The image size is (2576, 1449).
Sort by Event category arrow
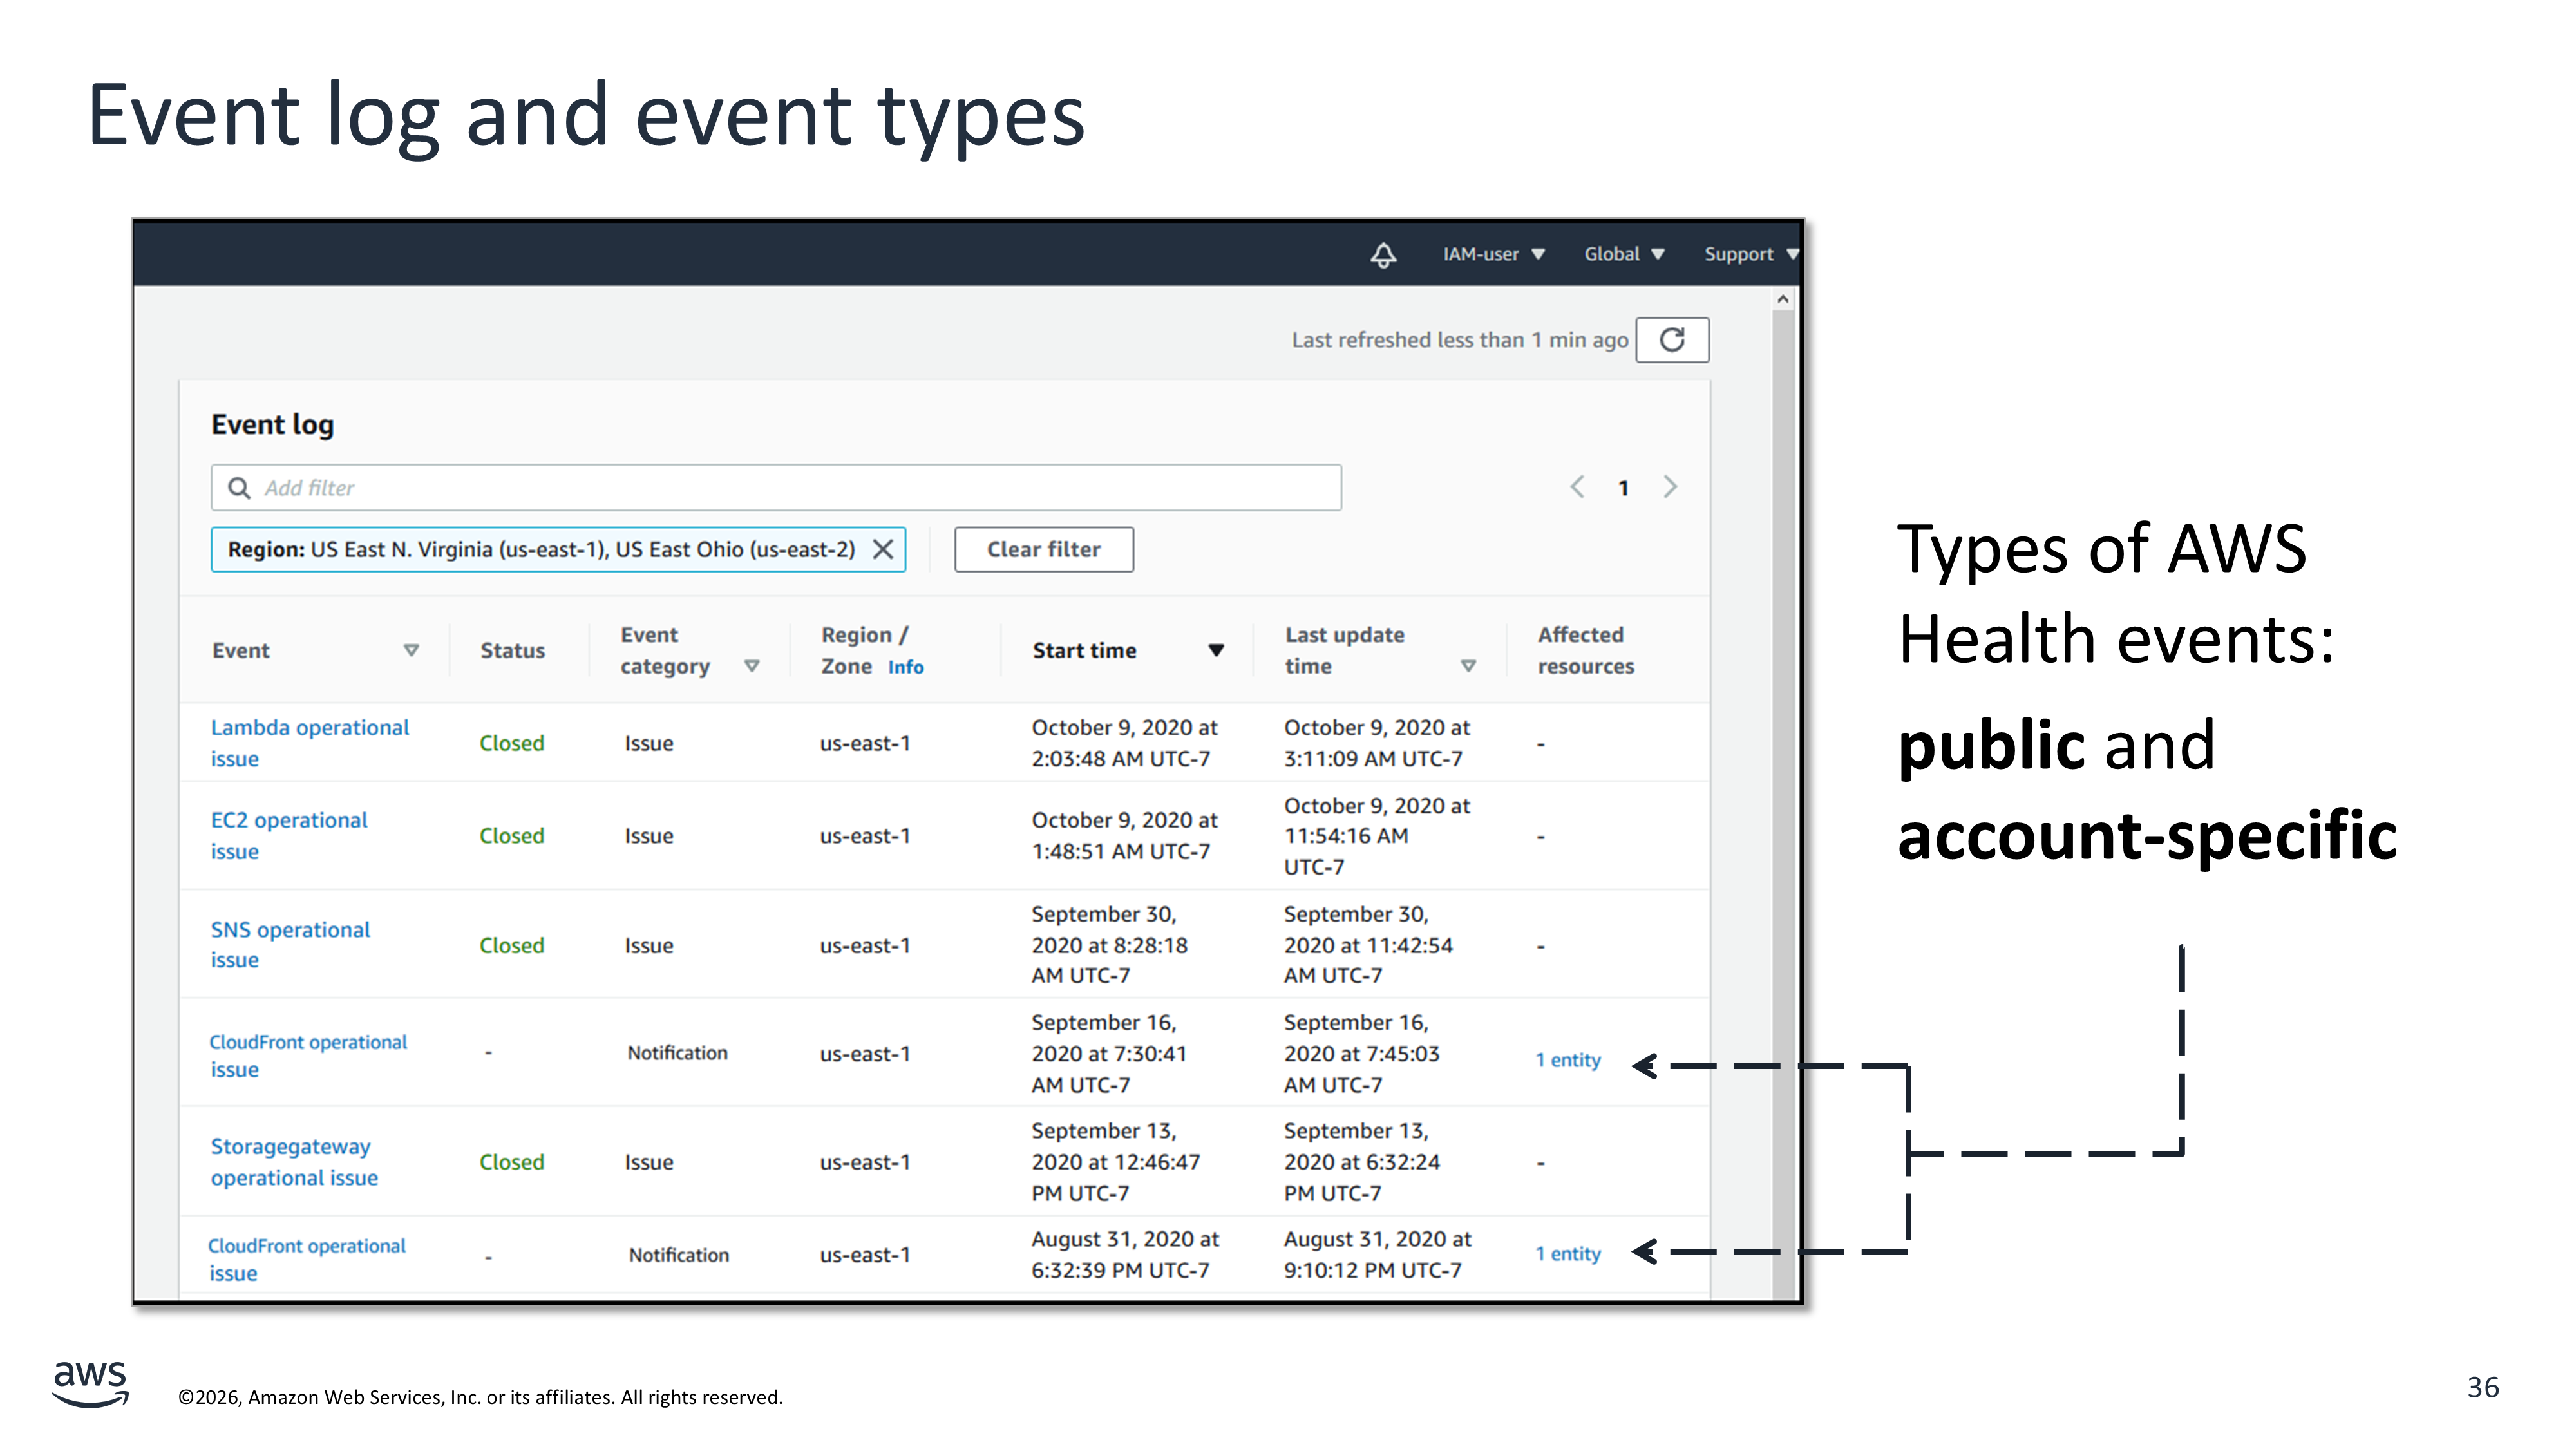point(752,666)
